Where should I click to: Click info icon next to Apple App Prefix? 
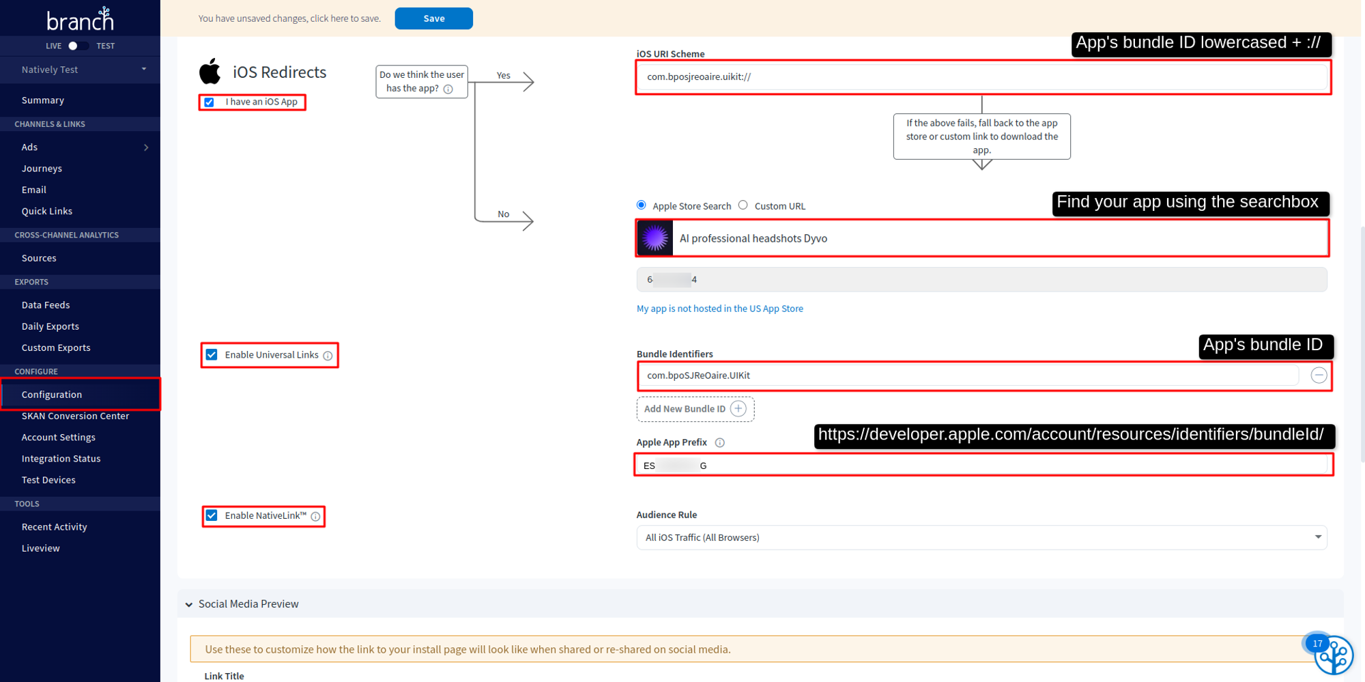(x=719, y=443)
